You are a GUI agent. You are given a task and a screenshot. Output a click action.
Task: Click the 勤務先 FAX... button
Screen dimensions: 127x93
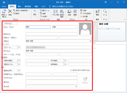tap(10, 64)
